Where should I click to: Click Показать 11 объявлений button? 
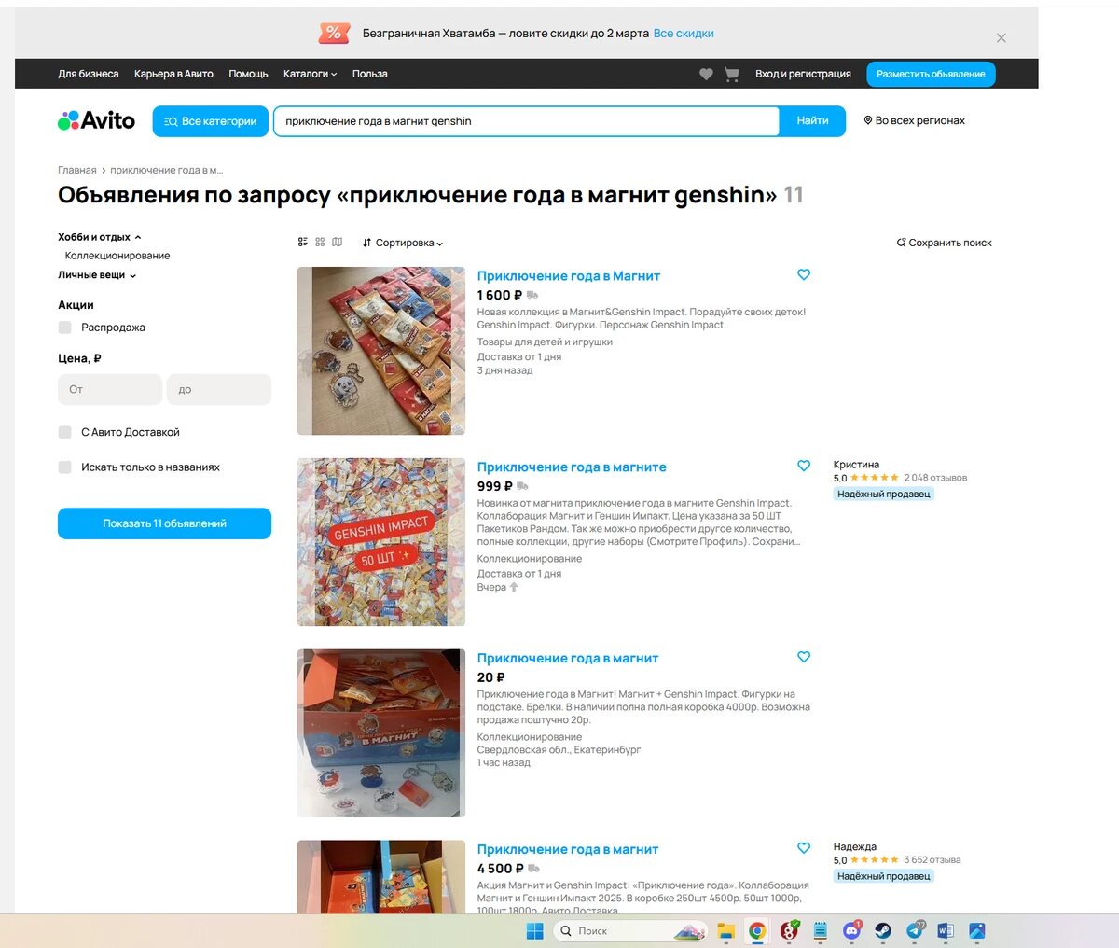tap(164, 523)
